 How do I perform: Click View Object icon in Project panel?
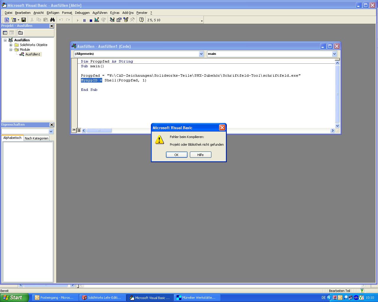(12, 33)
